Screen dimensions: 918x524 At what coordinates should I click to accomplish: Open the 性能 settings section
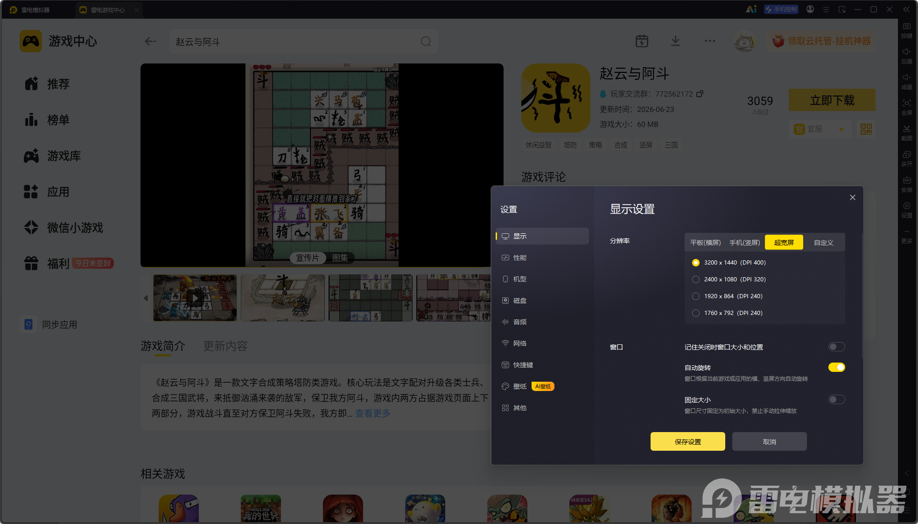[542, 258]
